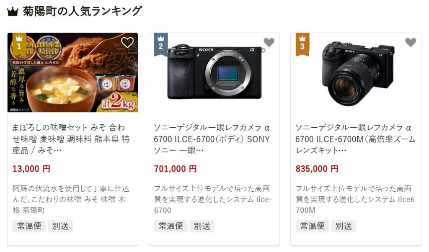
Task: Click 別送 tag on the α6700 body card
Action: [202, 226]
